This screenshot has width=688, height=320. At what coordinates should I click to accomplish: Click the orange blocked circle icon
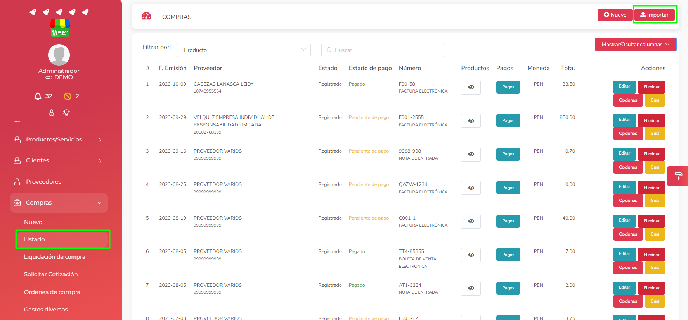(x=68, y=96)
